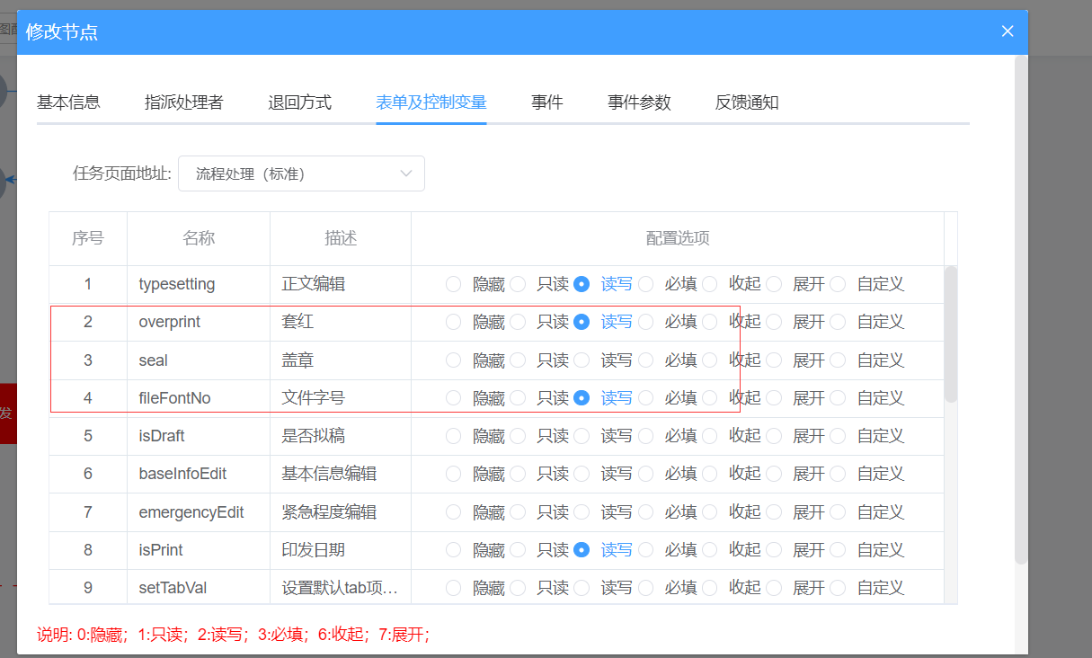
Task: Select 只读 for seal row
Action: point(518,360)
